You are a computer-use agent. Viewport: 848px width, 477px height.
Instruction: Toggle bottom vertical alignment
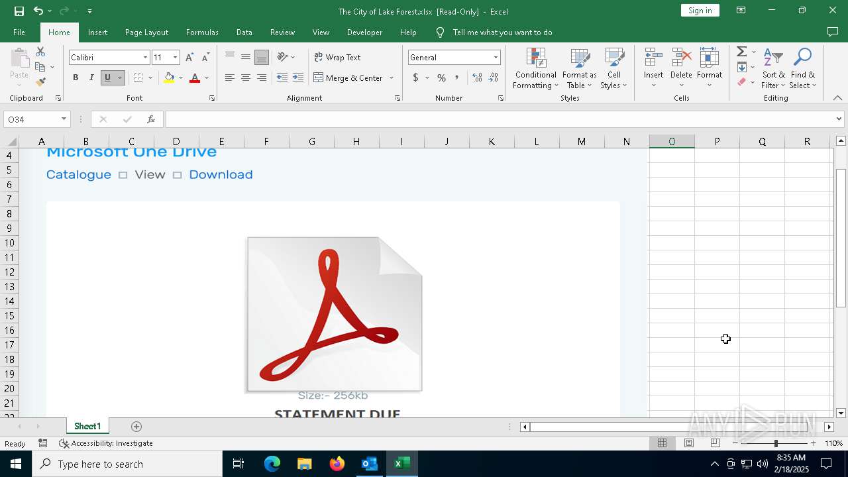pos(262,57)
